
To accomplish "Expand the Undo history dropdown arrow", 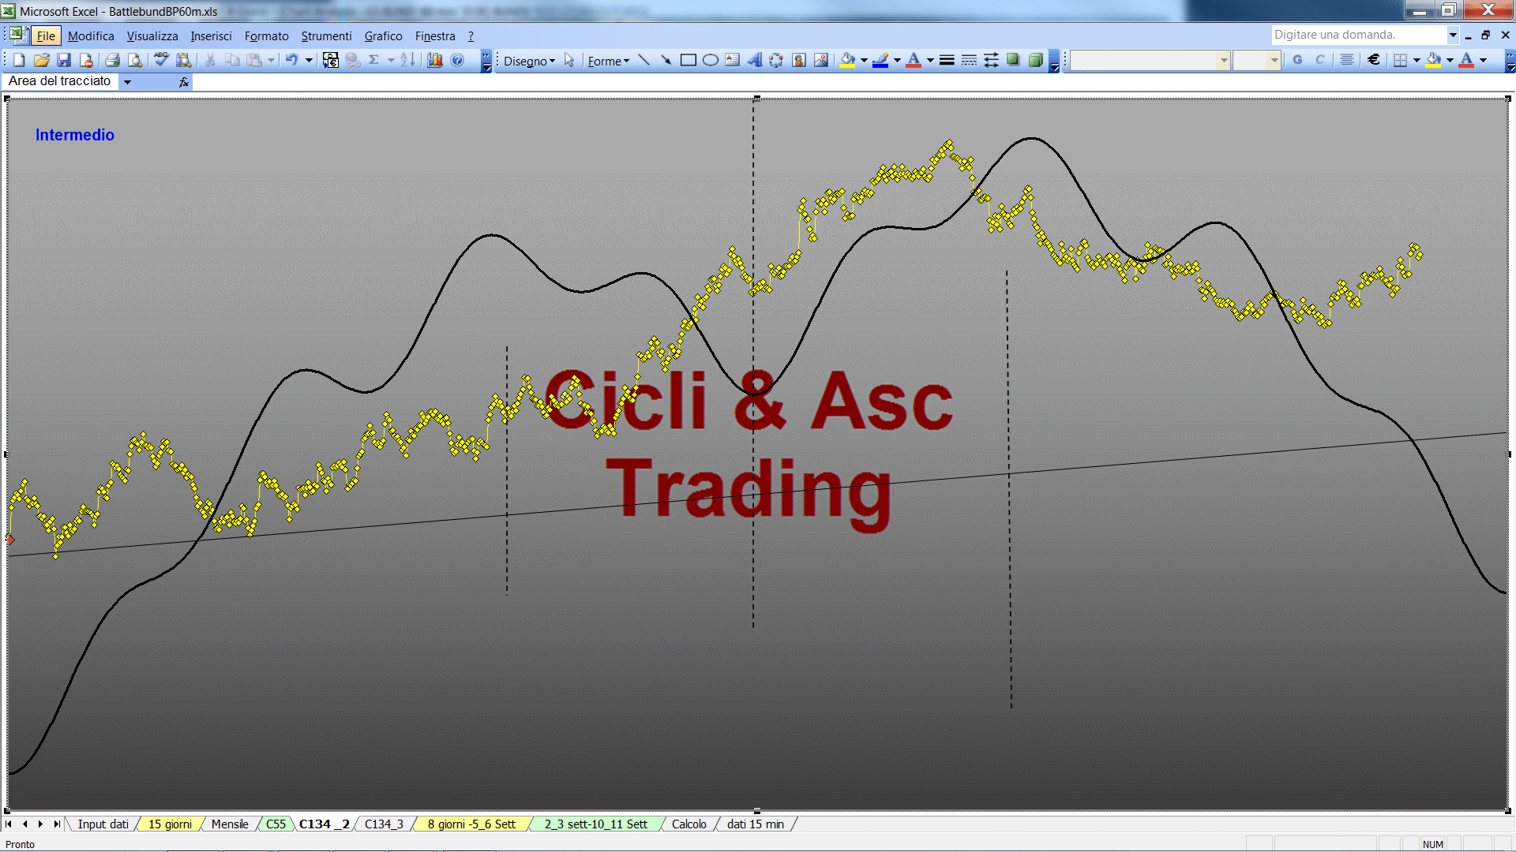I will [x=309, y=60].
